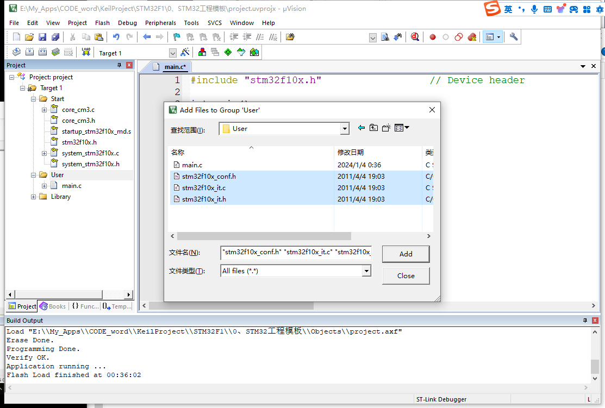Toggle the Sogou microphone voice input icon
This screenshot has width=605, height=408.
[534, 9]
